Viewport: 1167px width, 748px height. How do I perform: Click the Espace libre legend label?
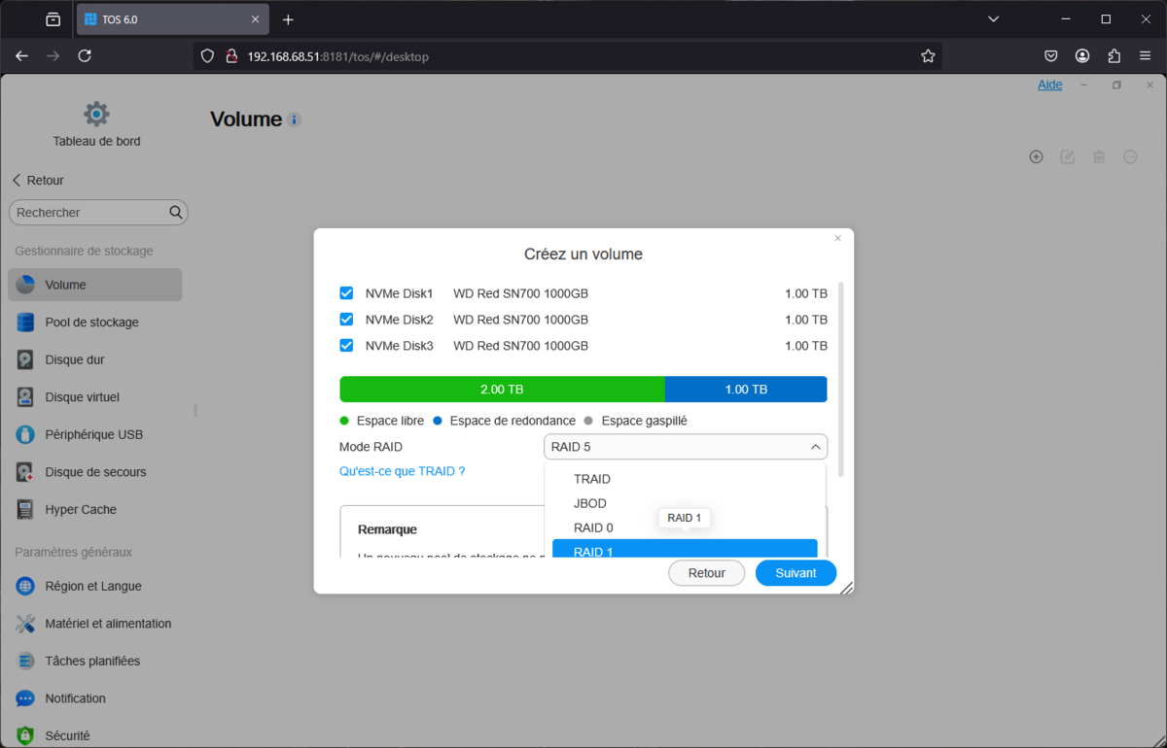[x=390, y=421]
